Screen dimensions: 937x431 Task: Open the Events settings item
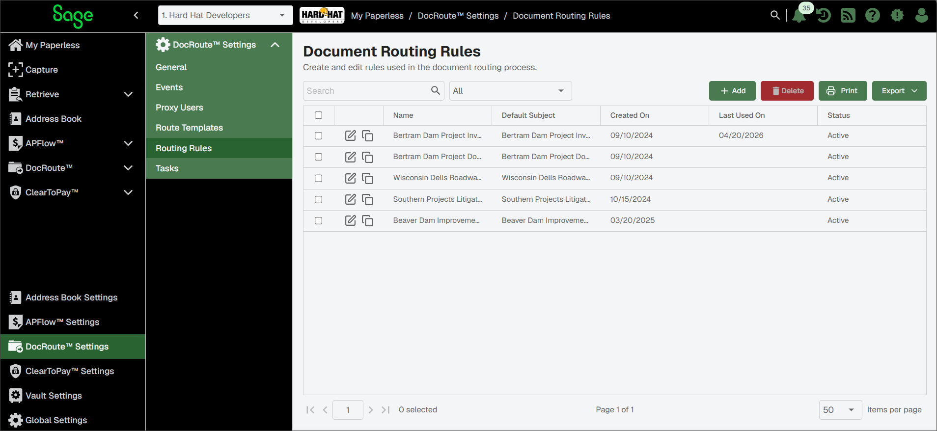point(219,87)
